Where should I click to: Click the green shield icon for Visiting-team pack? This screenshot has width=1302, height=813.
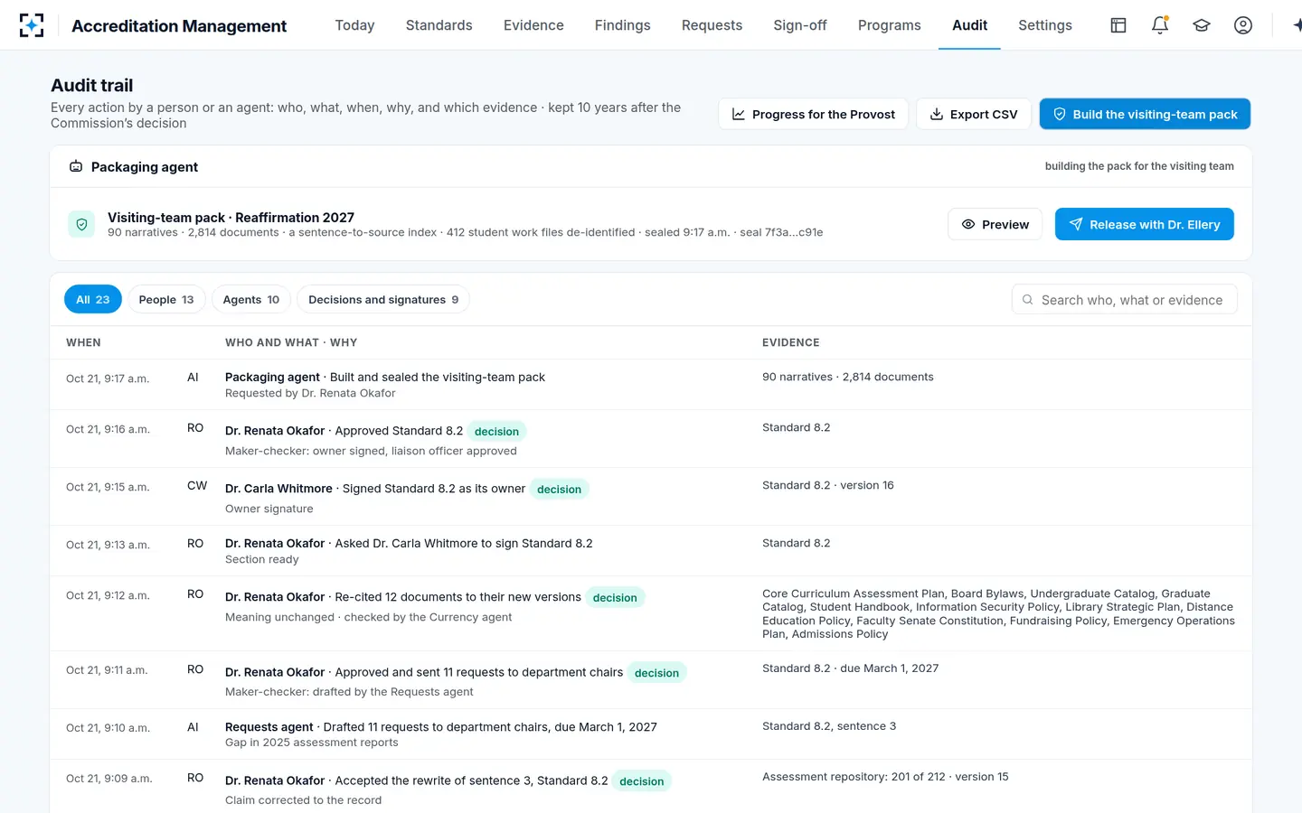81,224
